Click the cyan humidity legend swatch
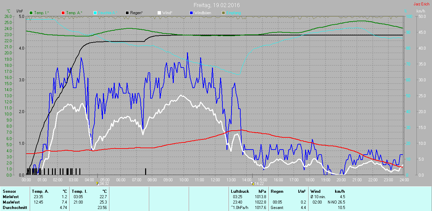Image resolution: width=432 pixels, height=211 pixels. (x=95, y=13)
